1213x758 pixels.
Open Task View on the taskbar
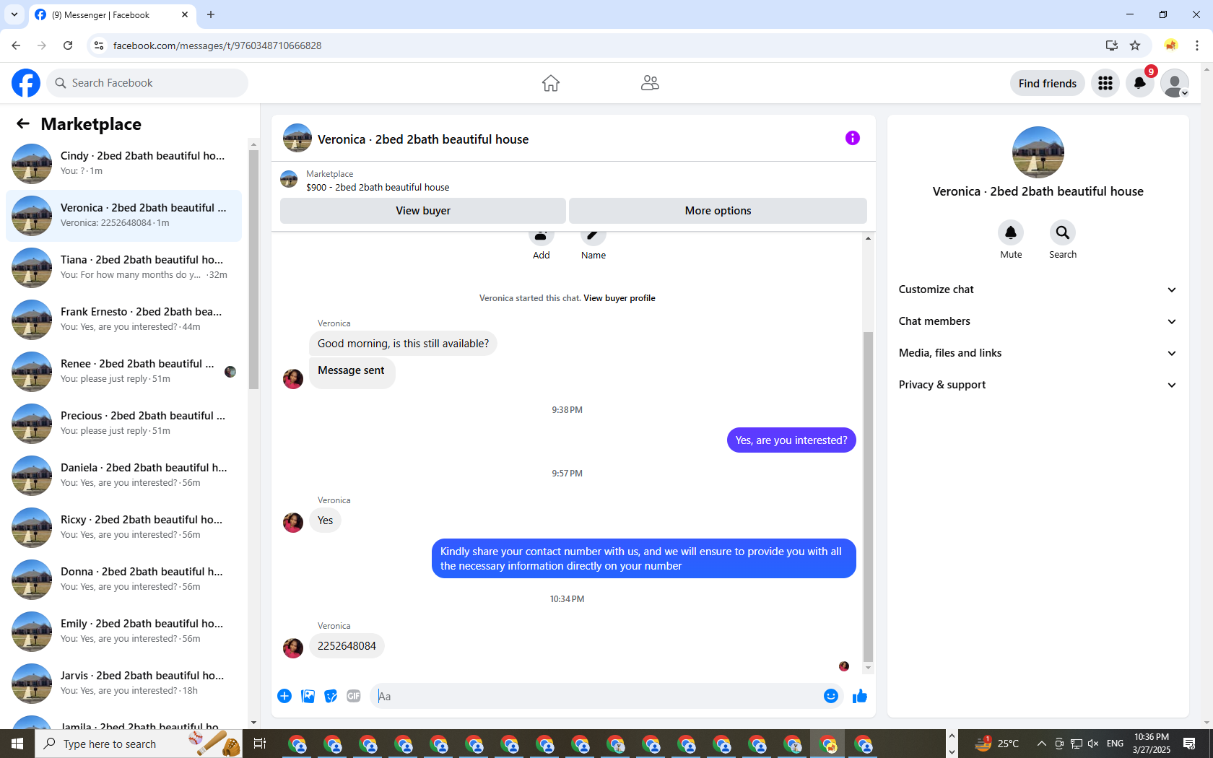[260, 744]
